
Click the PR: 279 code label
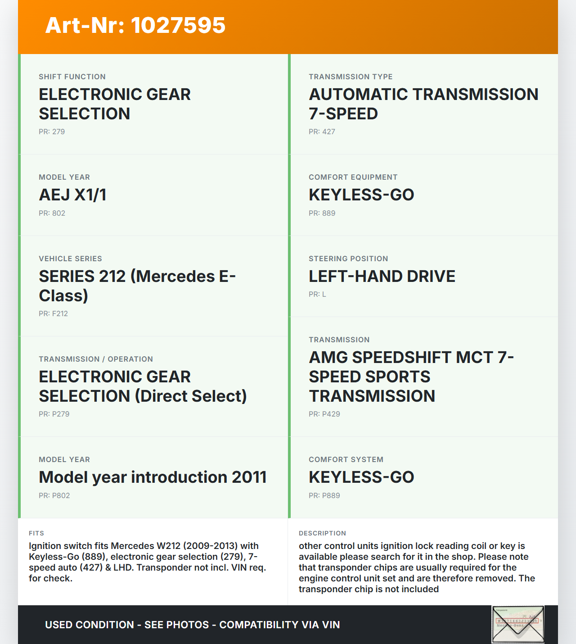(52, 132)
